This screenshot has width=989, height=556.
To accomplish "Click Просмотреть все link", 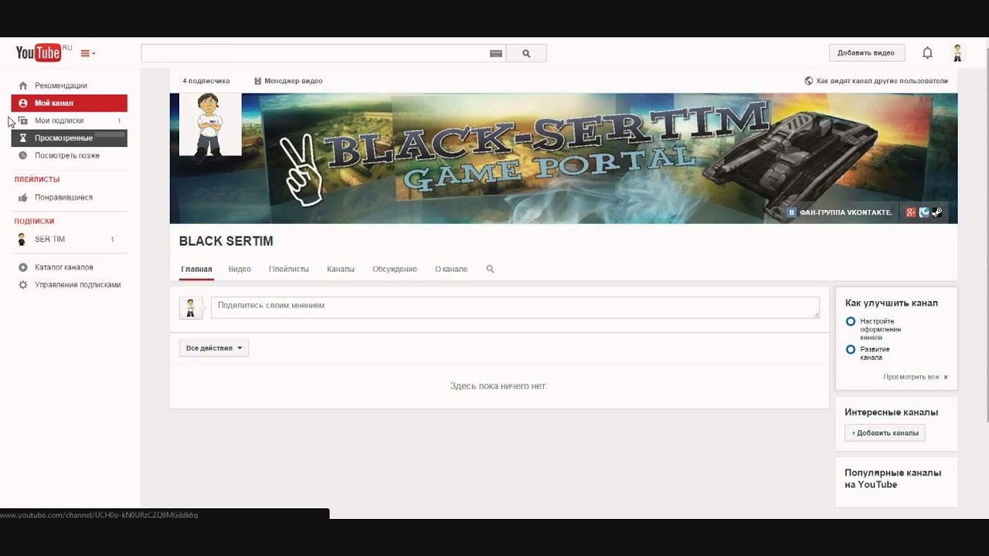I will pyautogui.click(x=915, y=377).
